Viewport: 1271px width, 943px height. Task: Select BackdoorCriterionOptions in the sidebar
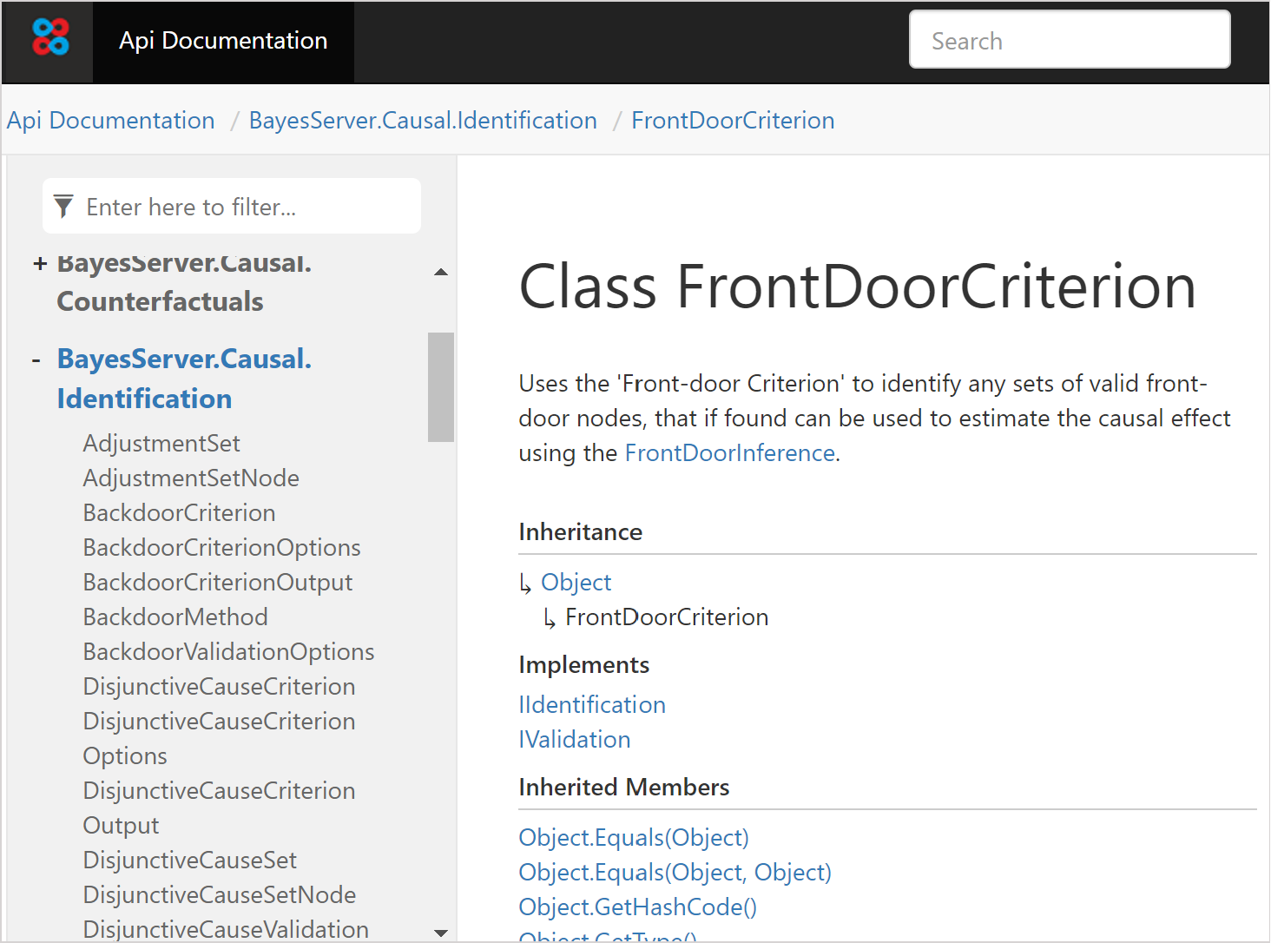point(221,548)
